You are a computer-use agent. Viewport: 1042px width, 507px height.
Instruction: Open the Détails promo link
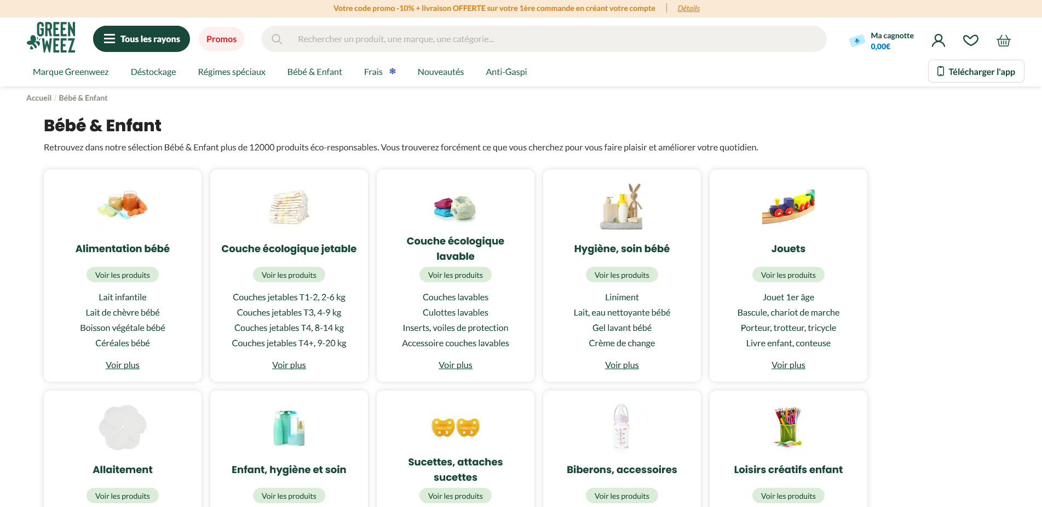coord(689,8)
